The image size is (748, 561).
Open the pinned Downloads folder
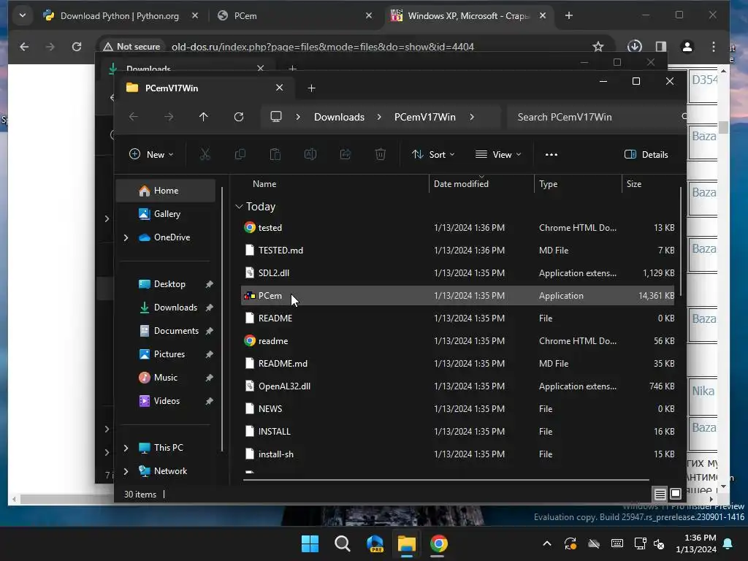pyautogui.click(x=175, y=308)
